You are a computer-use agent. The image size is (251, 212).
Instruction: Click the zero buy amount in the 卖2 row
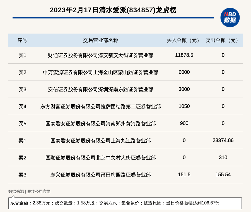pos(184,157)
